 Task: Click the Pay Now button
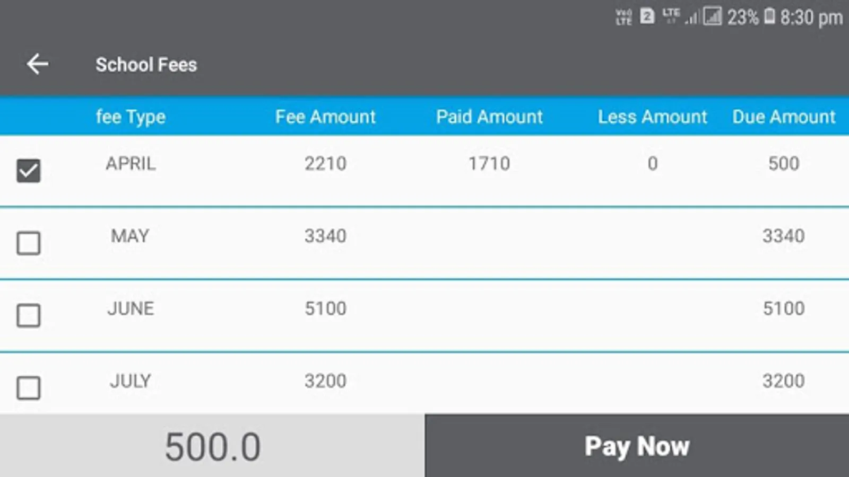tap(637, 446)
